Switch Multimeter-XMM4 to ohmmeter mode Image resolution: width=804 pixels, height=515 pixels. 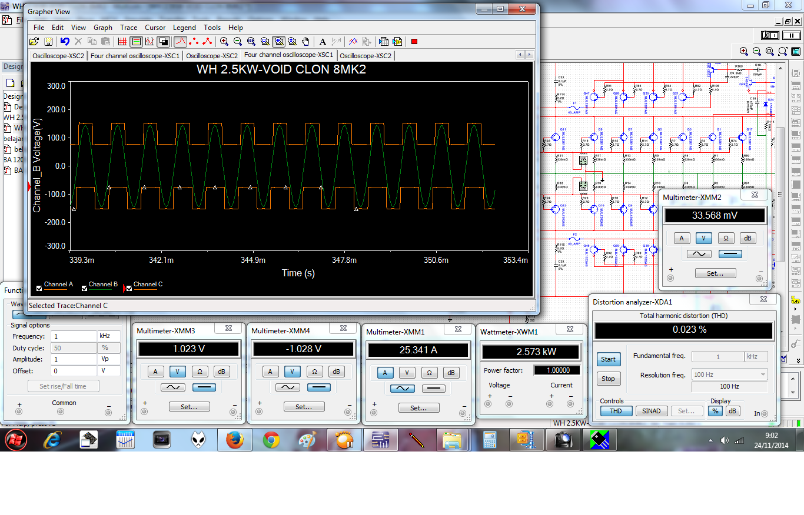tap(314, 372)
